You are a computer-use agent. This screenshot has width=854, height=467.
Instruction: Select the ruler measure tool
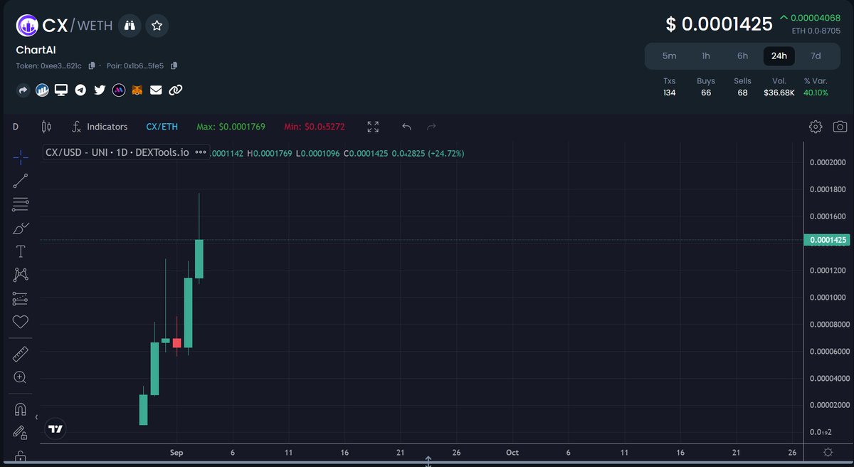21,354
